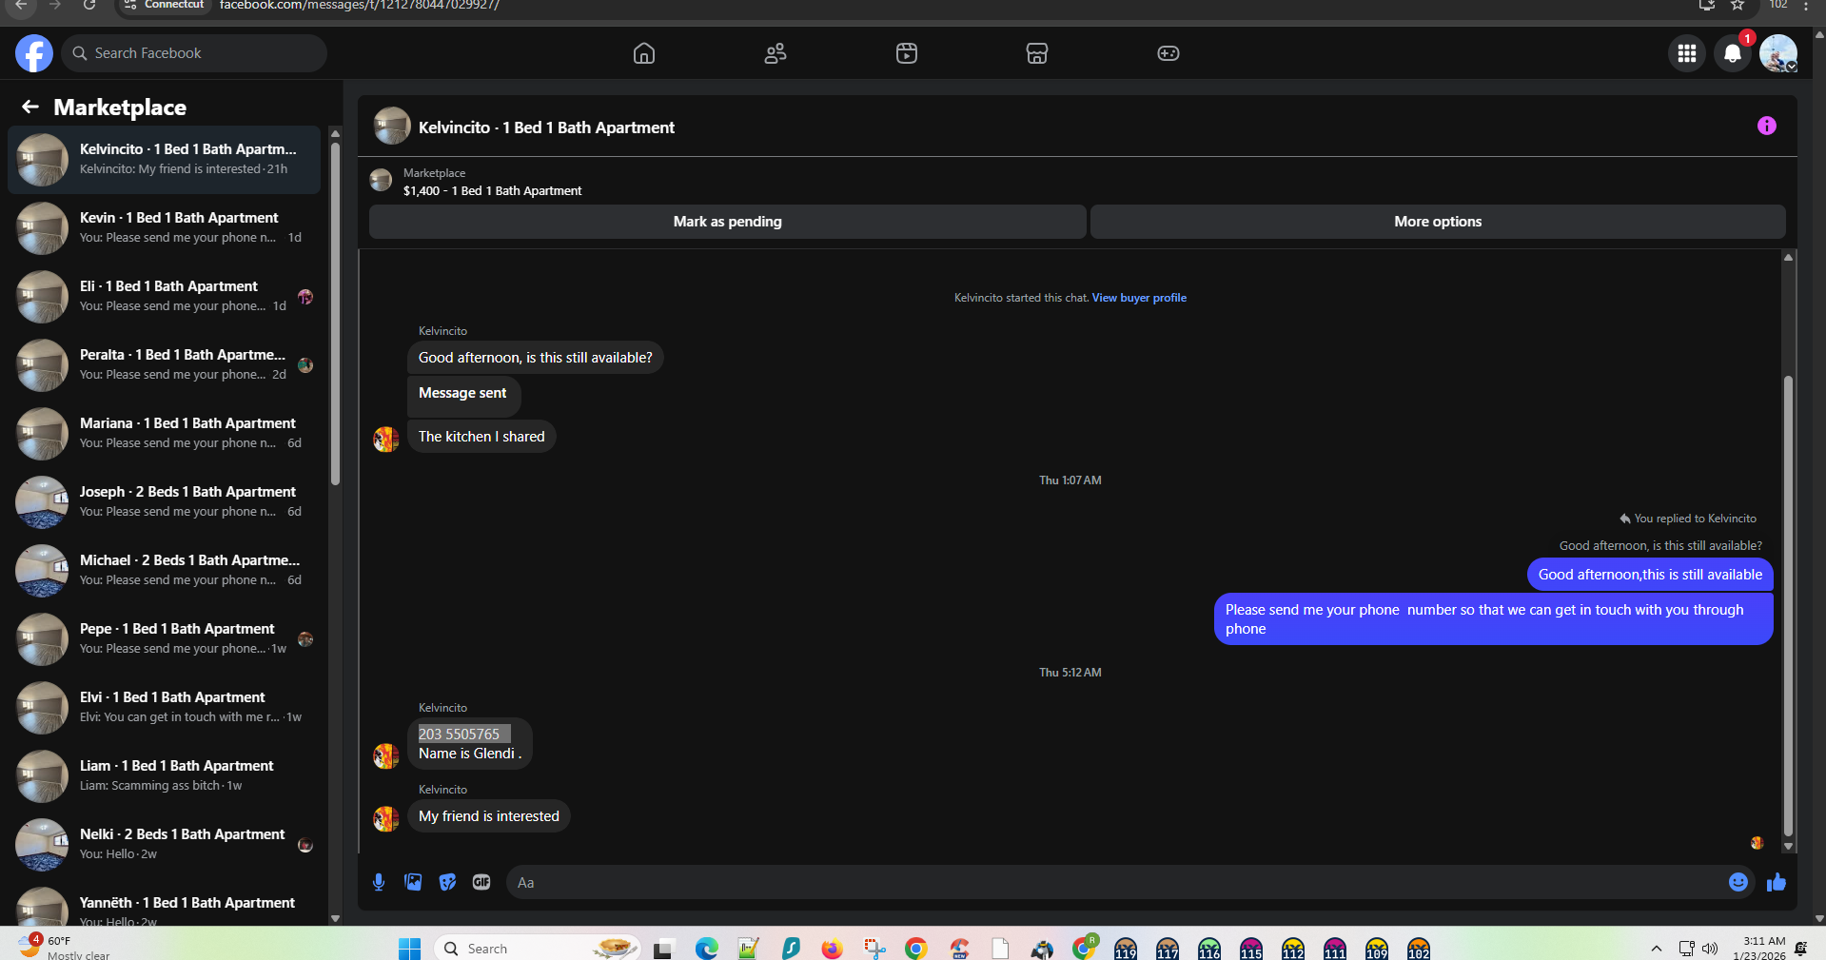Click the "The kitchen I shared" message
Viewport: 1826px width, 960px height.
pos(481,437)
